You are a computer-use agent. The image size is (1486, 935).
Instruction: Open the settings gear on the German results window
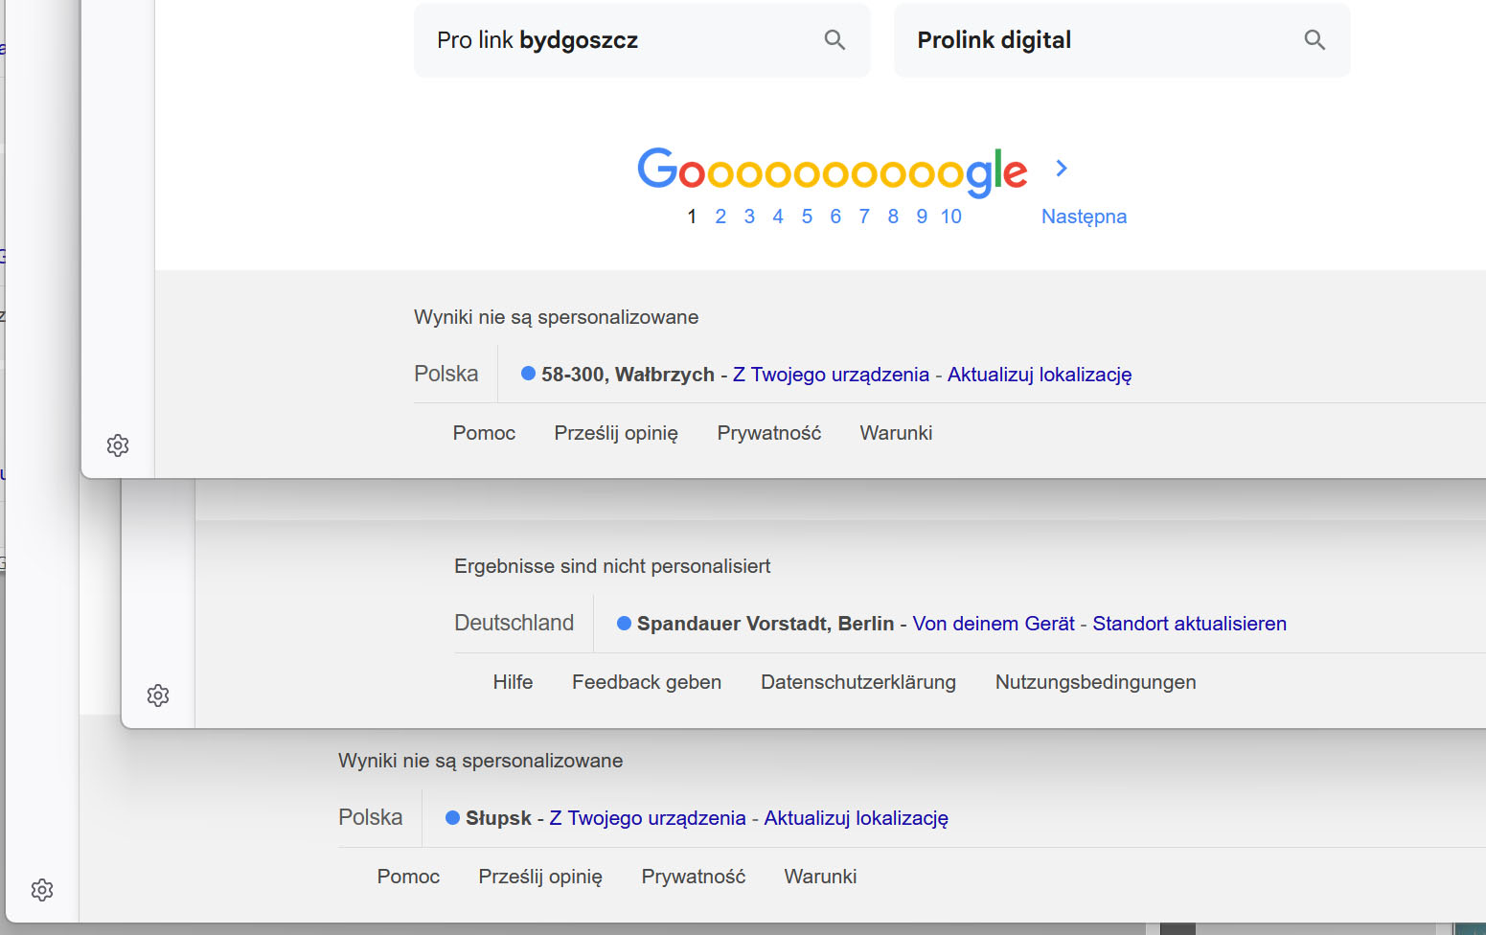click(x=158, y=696)
